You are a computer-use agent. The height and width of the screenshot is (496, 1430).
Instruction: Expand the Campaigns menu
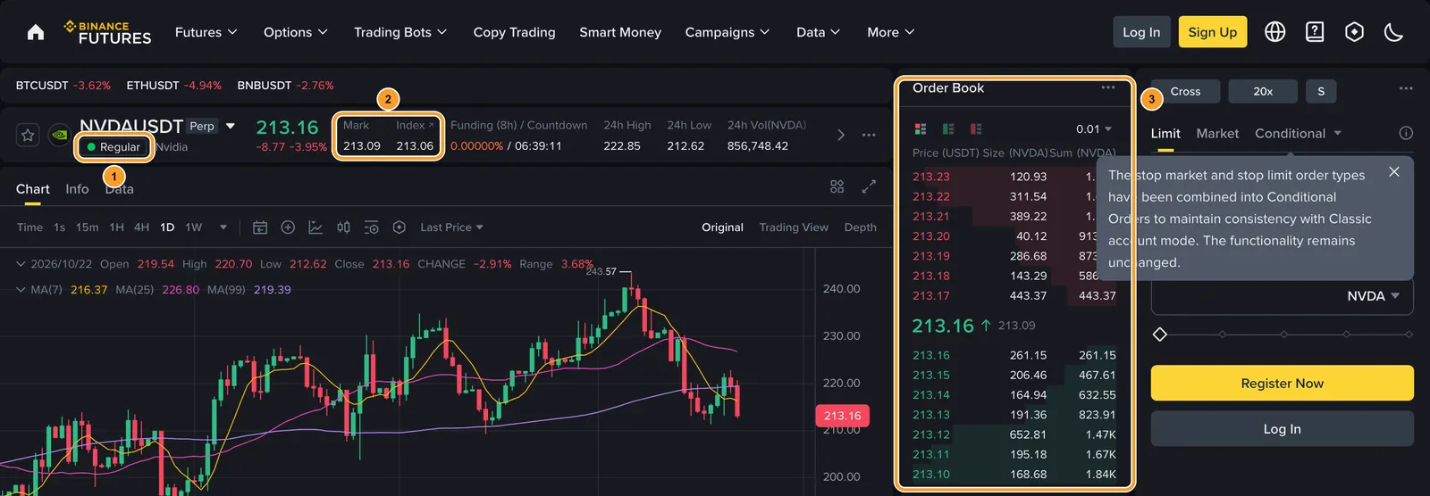click(728, 32)
